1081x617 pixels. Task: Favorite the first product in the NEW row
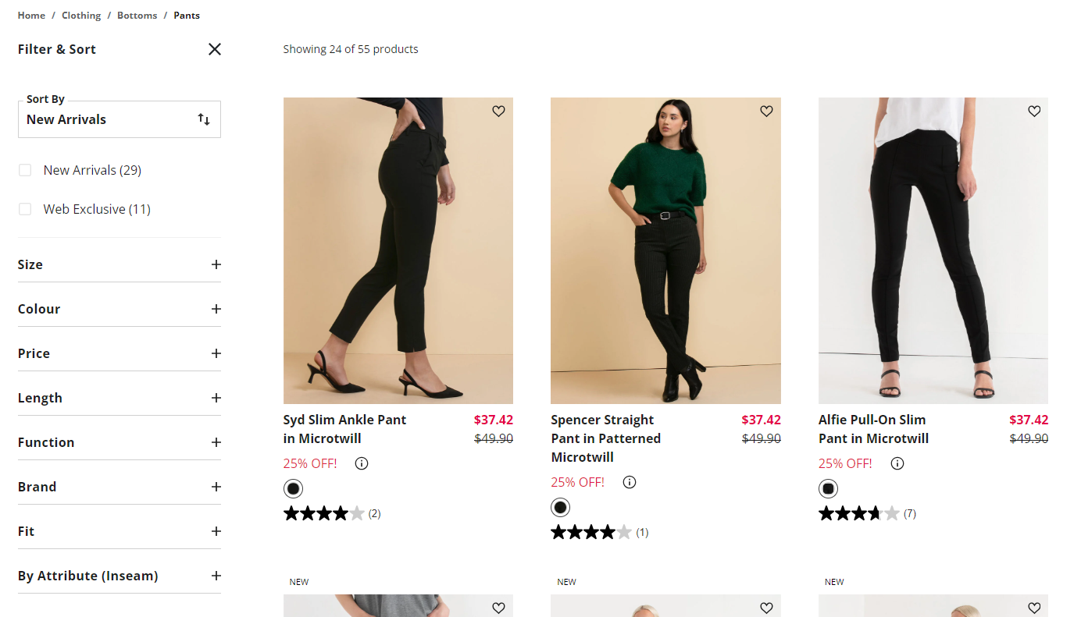coord(498,608)
